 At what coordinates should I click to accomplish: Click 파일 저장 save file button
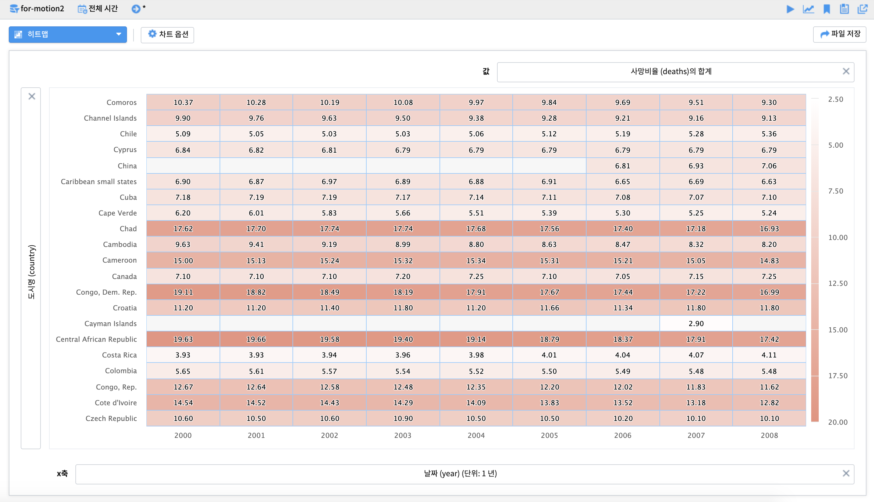click(x=839, y=34)
